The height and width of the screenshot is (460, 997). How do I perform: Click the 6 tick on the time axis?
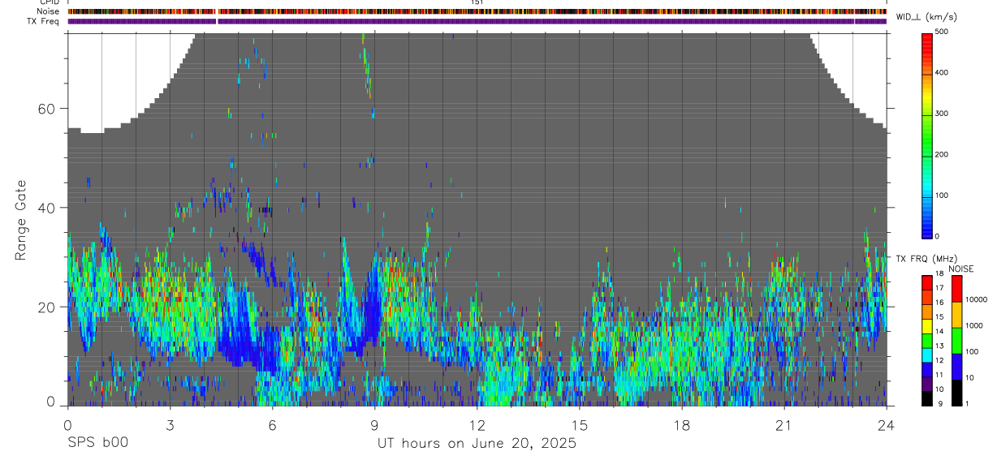click(x=272, y=426)
